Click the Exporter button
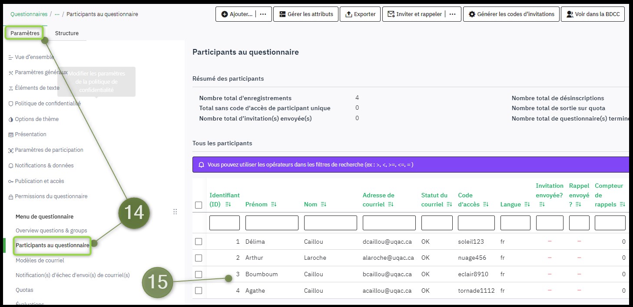 [360, 14]
